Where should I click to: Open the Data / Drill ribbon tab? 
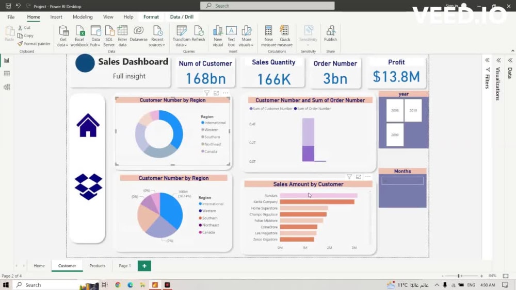pos(182,17)
